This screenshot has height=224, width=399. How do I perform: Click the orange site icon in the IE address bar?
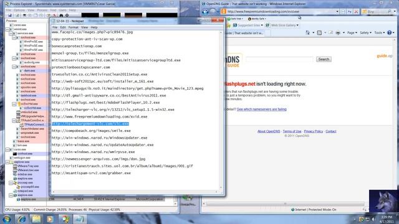click(x=224, y=11)
